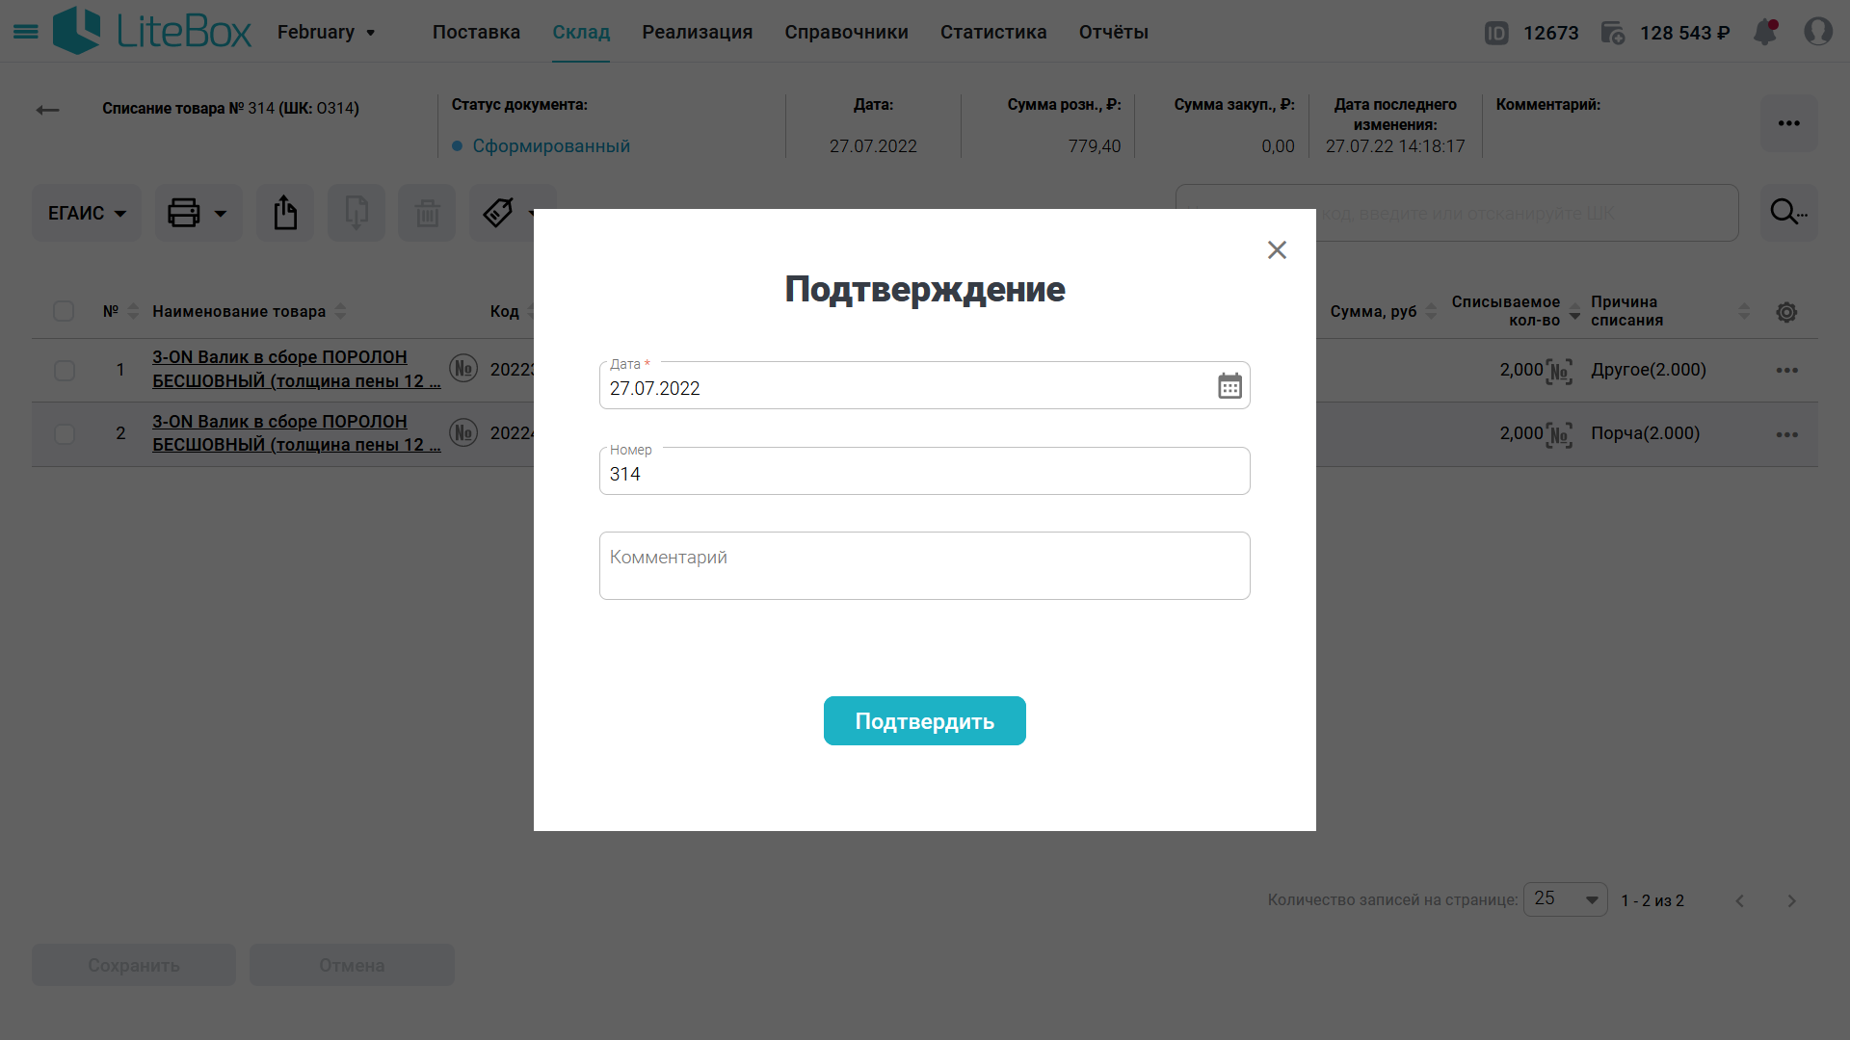Sort by Списываемое кол-во column
Image resolution: width=1850 pixels, height=1040 pixels.
click(1574, 311)
